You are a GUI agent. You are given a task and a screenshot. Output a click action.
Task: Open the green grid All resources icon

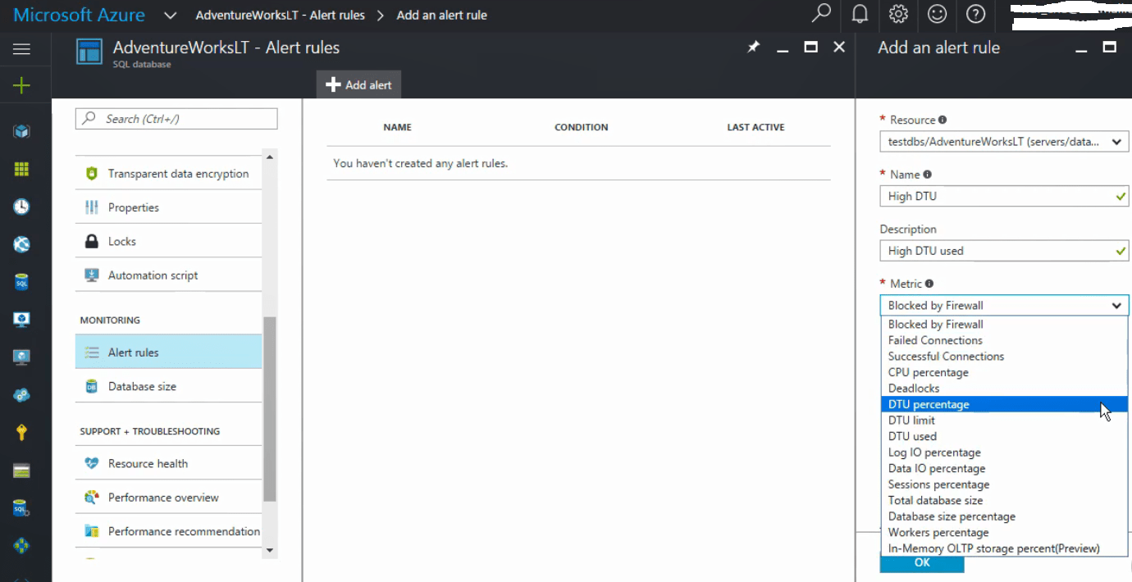coord(22,169)
